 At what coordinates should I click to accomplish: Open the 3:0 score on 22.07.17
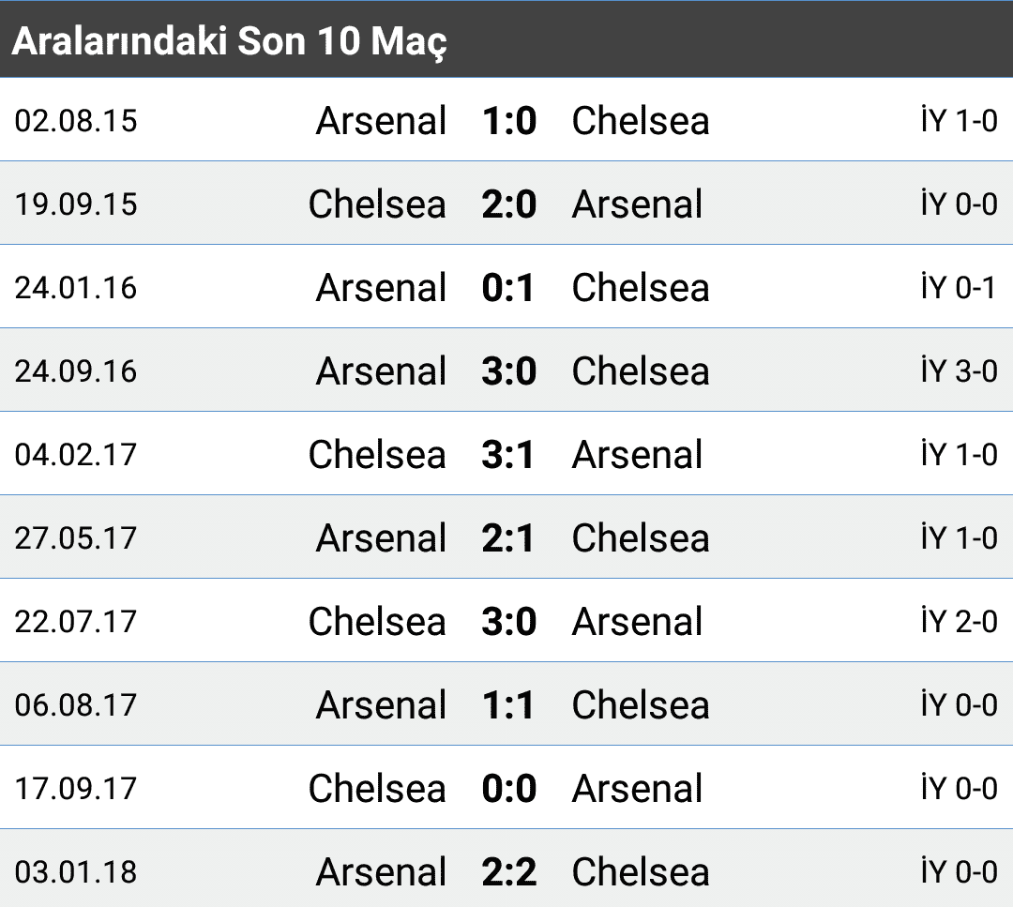pyautogui.click(x=509, y=622)
